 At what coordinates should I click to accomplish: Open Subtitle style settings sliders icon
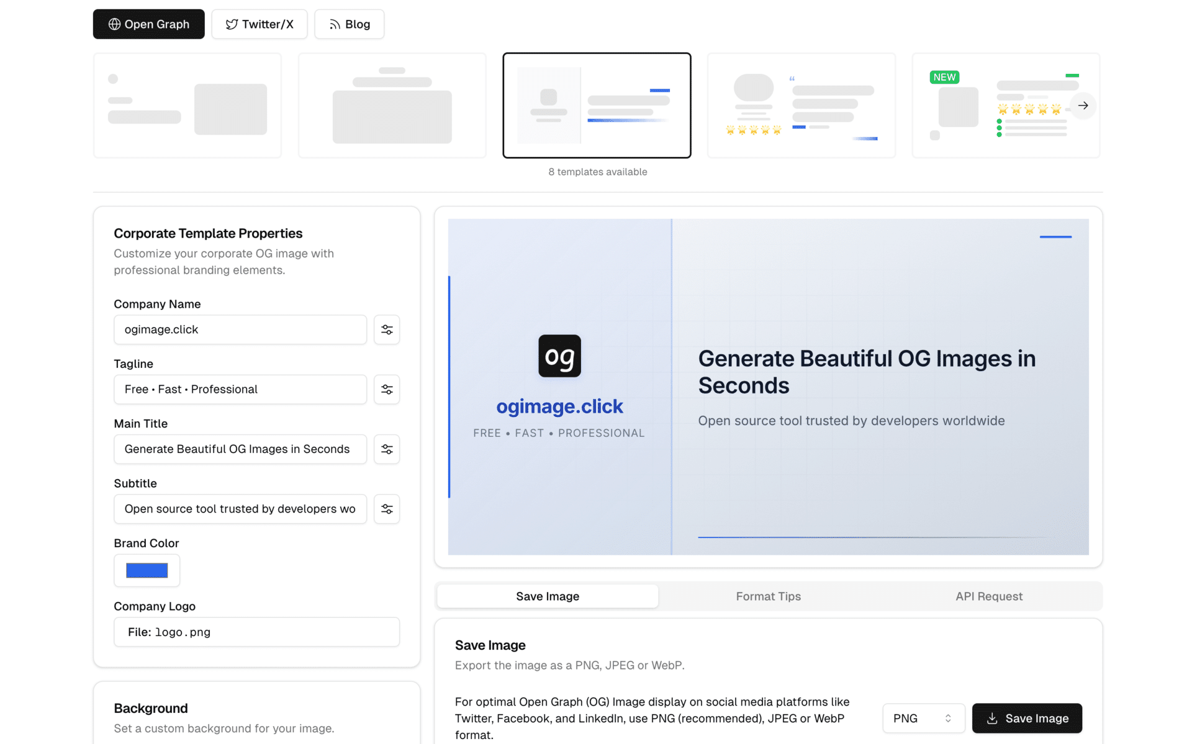(387, 509)
